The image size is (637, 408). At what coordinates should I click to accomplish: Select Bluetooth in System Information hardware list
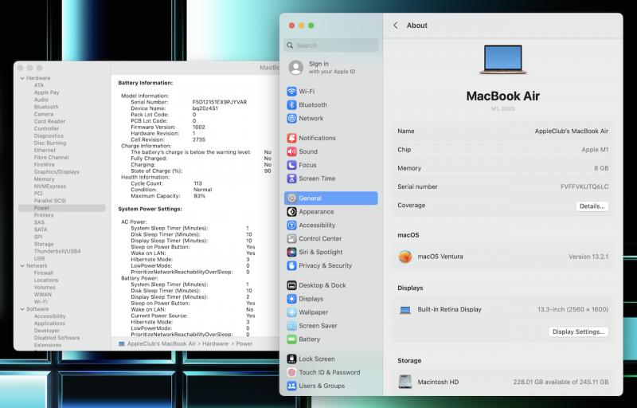(x=46, y=107)
